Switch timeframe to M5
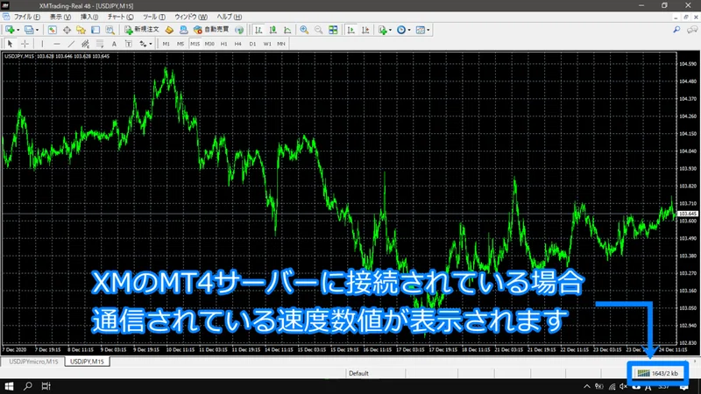This screenshot has width=701, height=394. coord(181,44)
